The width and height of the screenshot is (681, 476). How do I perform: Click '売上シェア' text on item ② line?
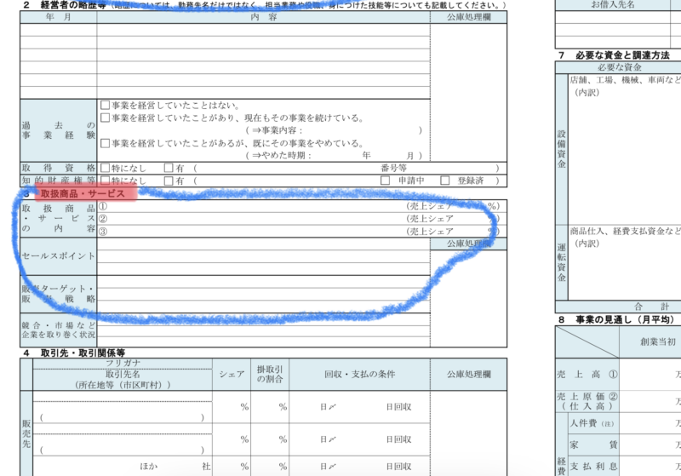point(432,219)
